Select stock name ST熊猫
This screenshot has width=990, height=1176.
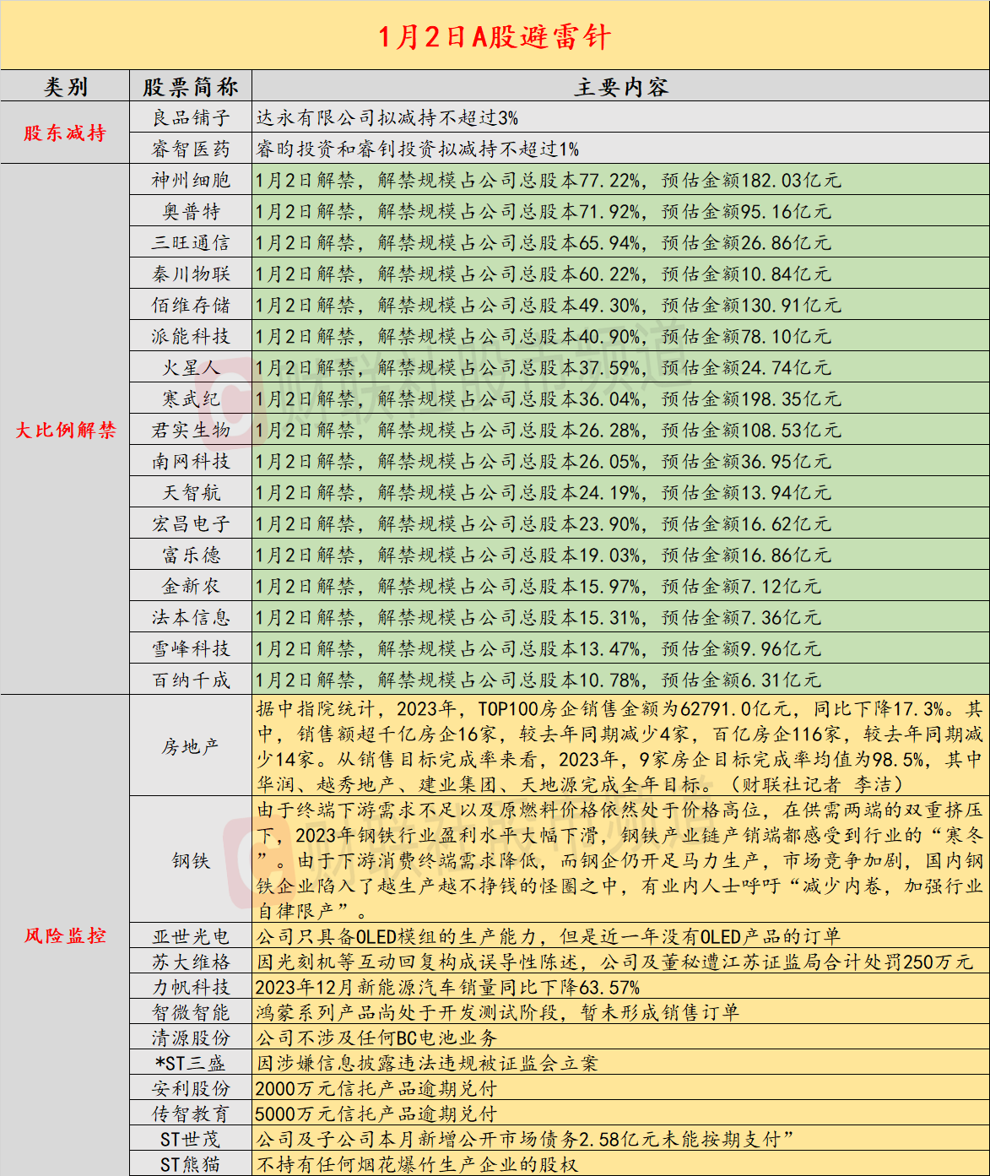(191, 1164)
